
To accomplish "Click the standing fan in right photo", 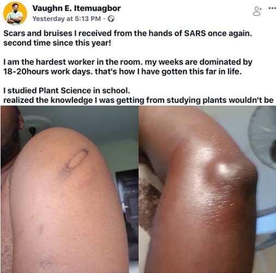I will click(263, 138).
